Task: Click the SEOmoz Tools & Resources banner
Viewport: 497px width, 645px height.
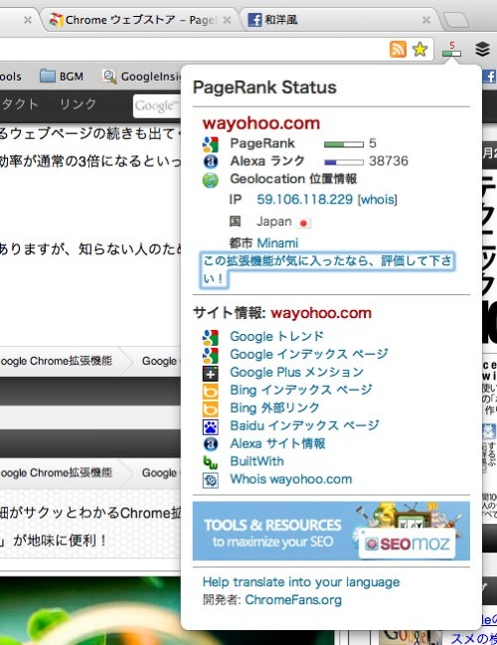Action: pos(331,531)
